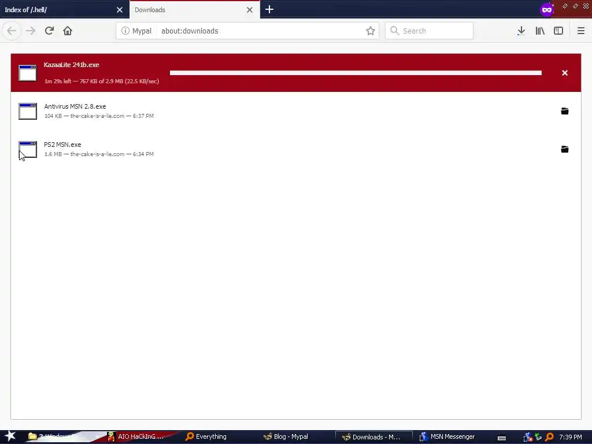Open the hamburger application menu
This screenshot has height=444, width=592.
[x=580, y=31]
